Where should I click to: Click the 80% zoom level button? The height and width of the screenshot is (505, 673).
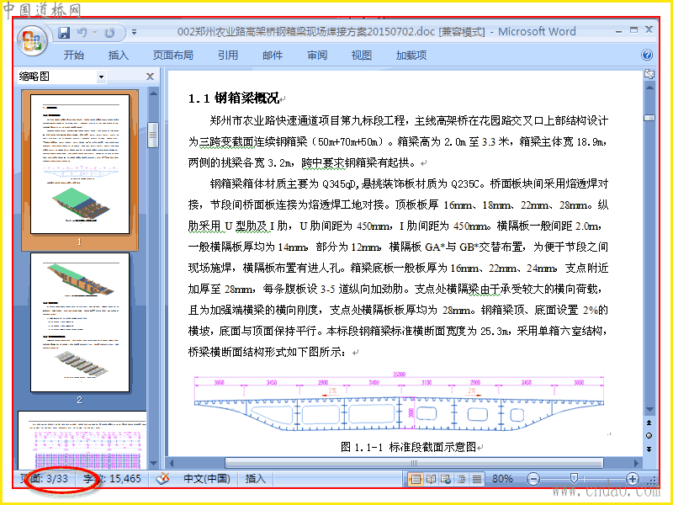click(502, 478)
